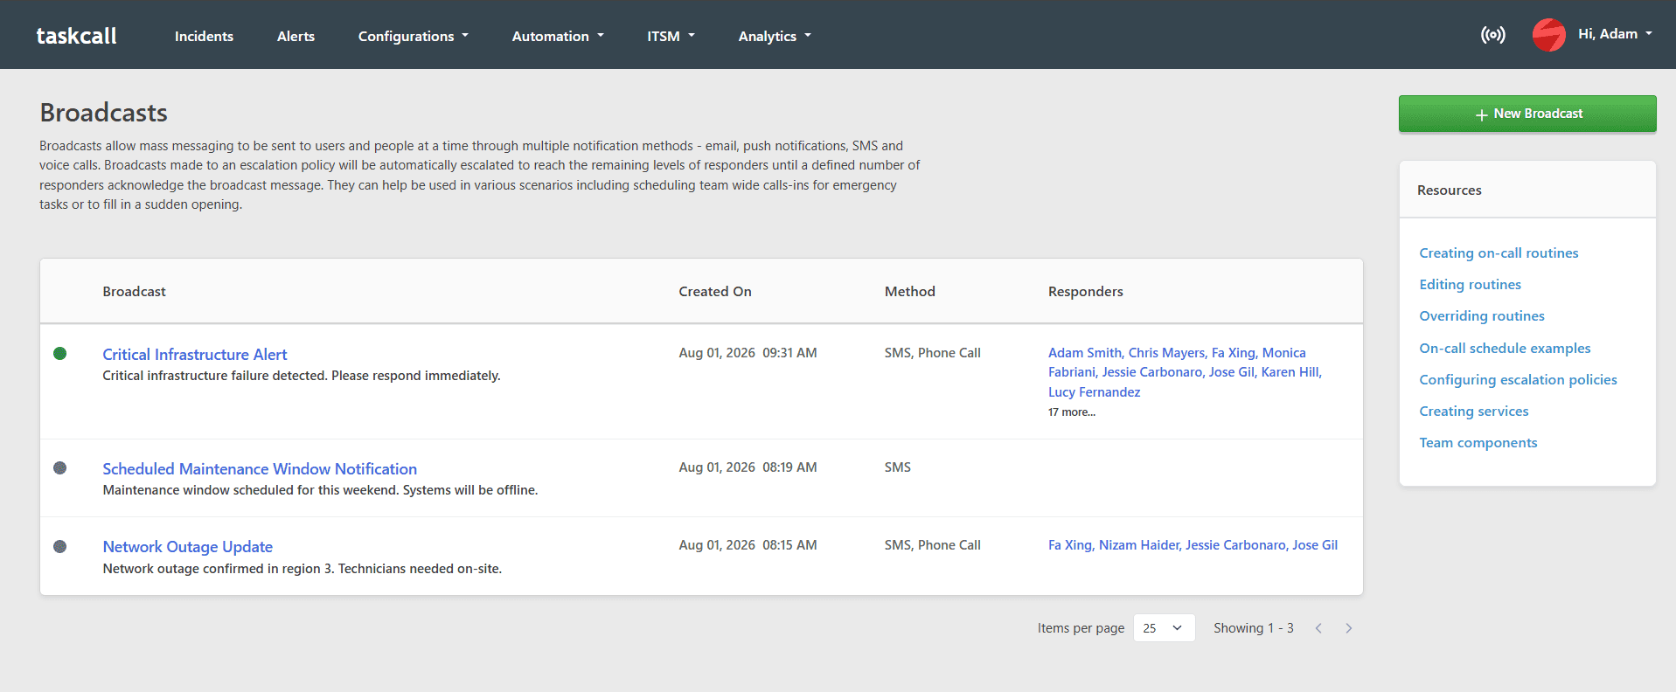Open Overriding routines resource
1676x692 pixels.
coord(1482,316)
